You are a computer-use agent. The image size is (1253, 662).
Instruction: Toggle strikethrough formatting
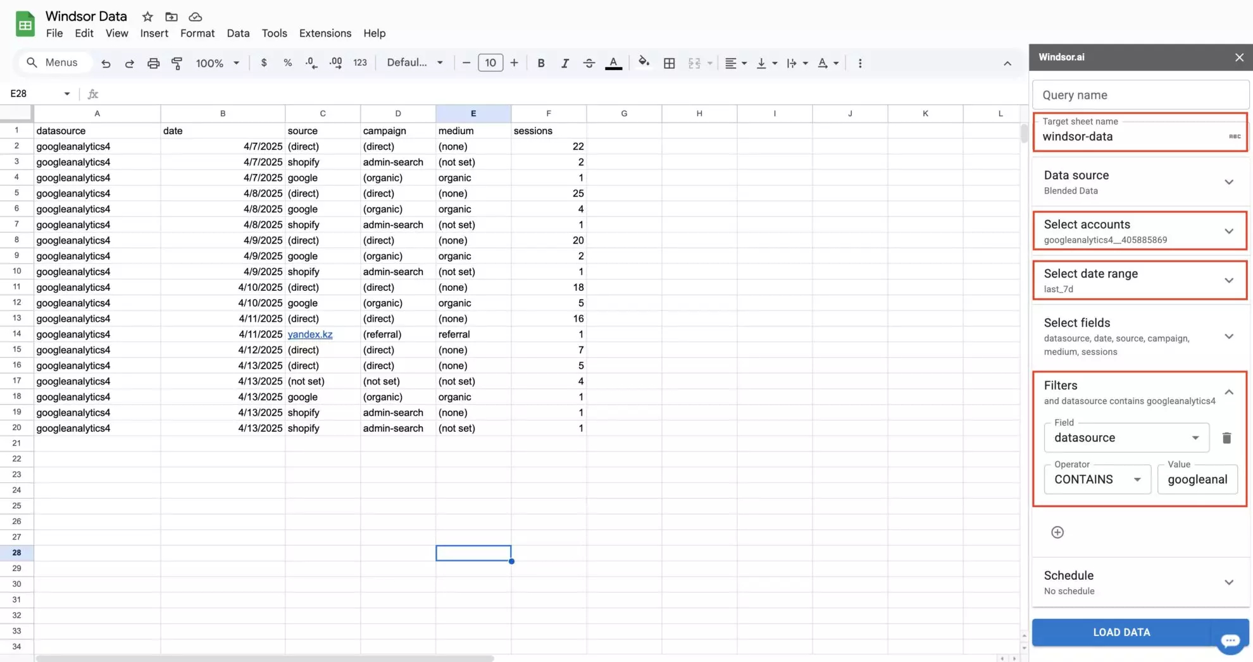[x=589, y=63]
